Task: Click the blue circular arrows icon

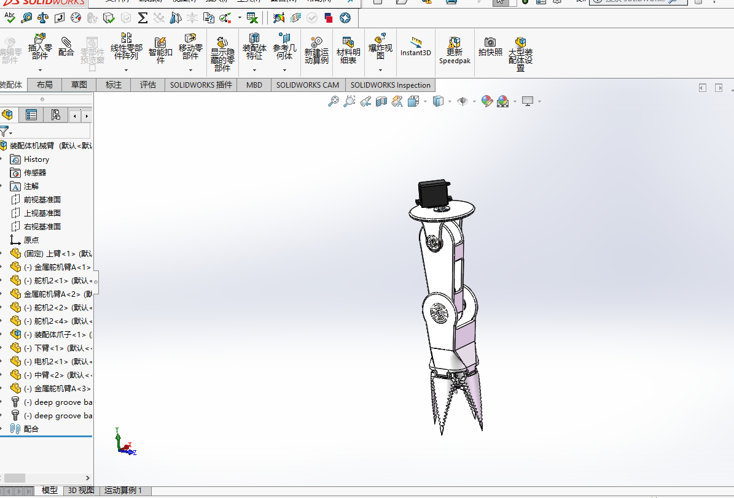Action: 345,18
